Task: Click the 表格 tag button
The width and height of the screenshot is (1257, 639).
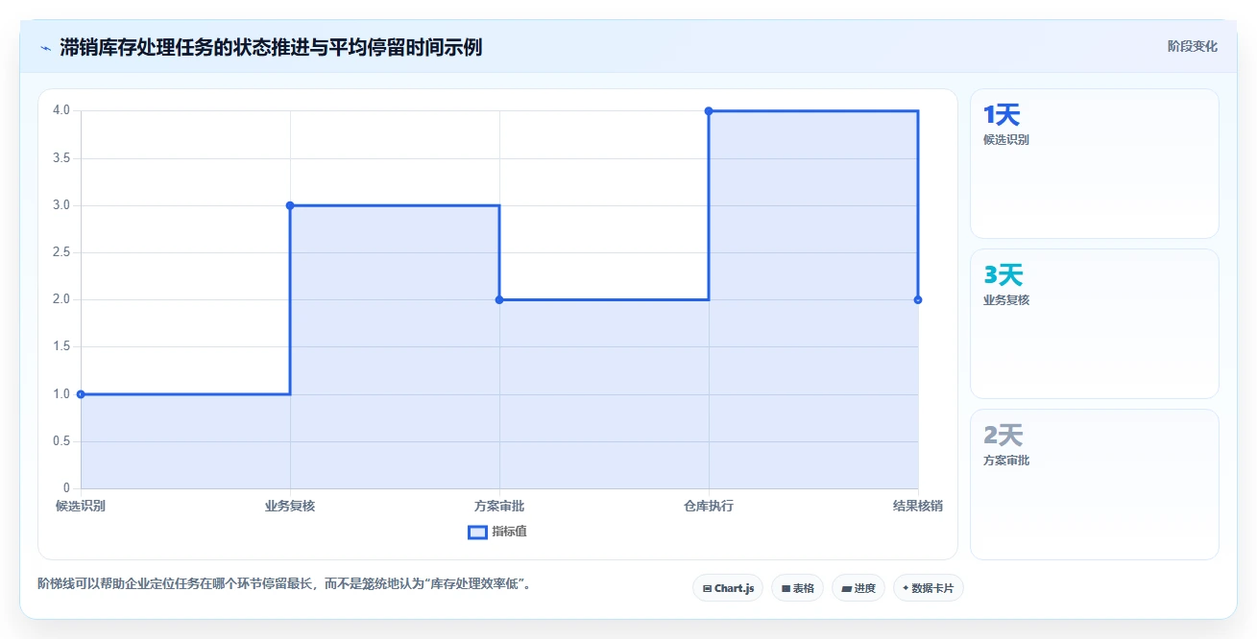Action: tap(798, 588)
